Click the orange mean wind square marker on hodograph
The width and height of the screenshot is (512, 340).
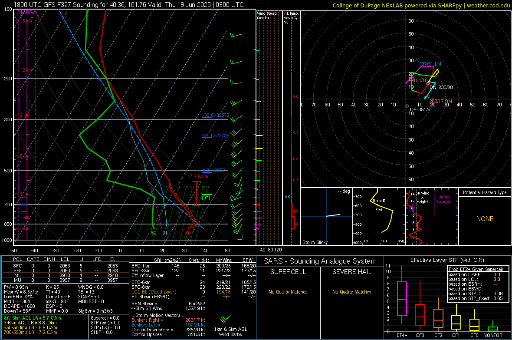[x=411, y=79]
